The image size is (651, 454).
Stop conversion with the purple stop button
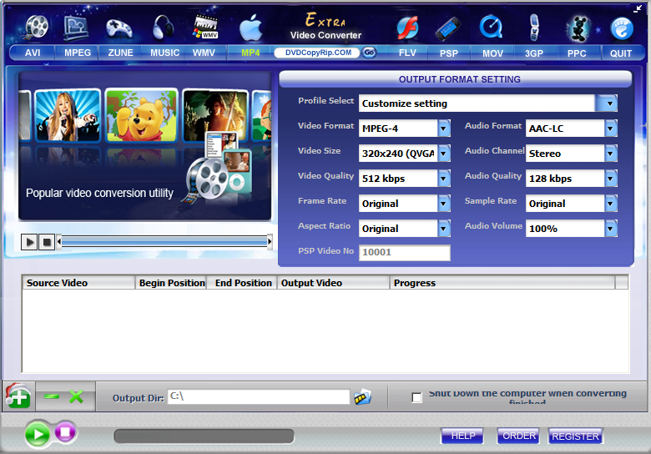tap(65, 432)
